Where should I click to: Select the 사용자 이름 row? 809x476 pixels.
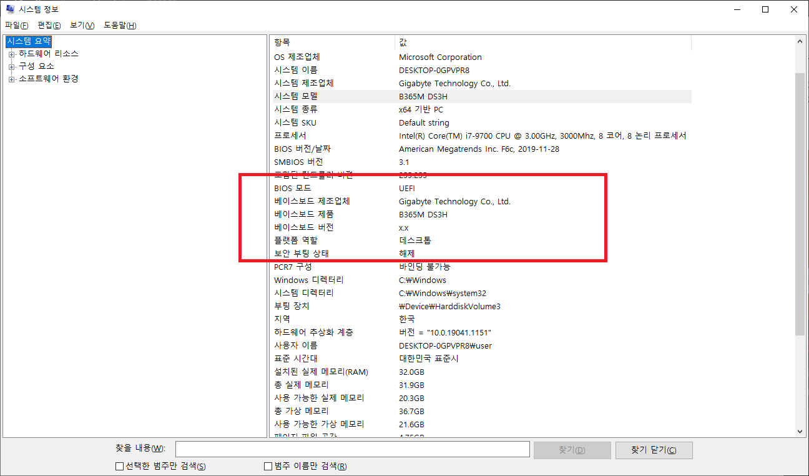(481, 345)
